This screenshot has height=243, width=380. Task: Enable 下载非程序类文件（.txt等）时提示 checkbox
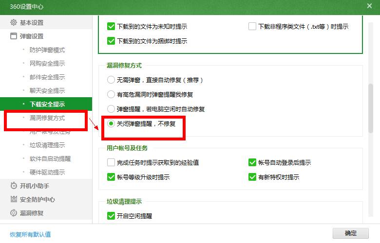coord(252,26)
